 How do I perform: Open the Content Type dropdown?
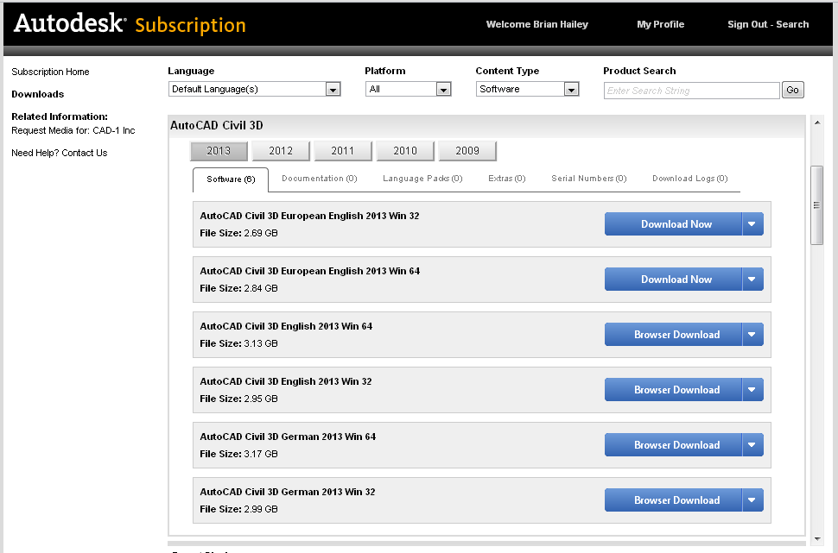528,89
